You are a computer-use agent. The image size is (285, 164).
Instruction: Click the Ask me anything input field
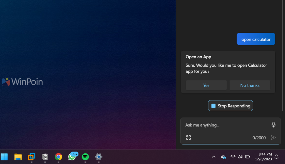(x=225, y=125)
